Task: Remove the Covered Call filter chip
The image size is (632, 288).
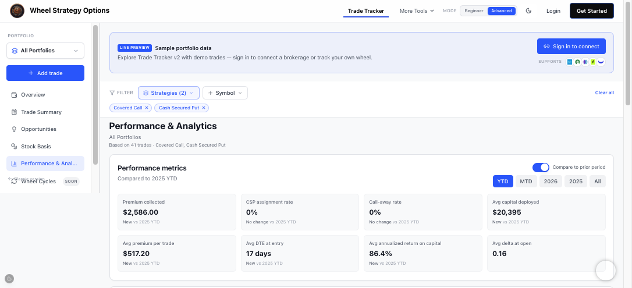Action: coord(147,108)
